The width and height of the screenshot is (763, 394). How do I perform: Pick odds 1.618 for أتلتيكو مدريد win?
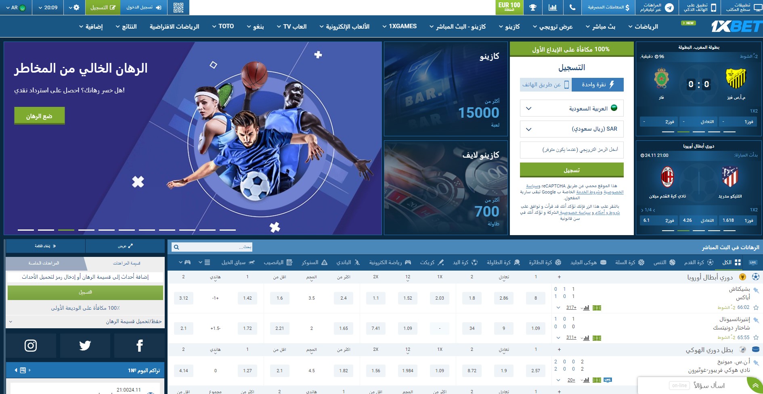point(737,220)
